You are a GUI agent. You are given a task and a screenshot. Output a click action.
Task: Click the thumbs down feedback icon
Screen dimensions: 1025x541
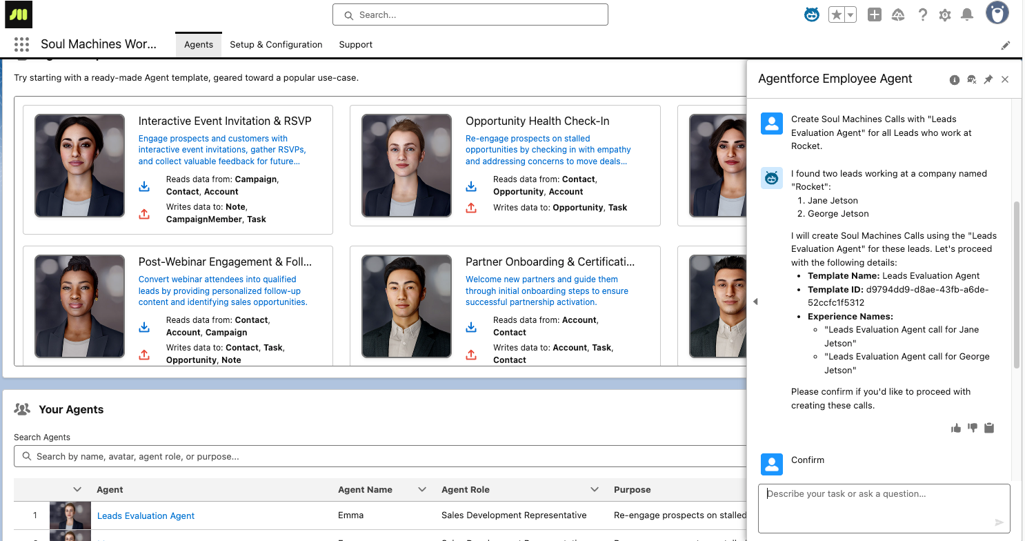coord(973,428)
